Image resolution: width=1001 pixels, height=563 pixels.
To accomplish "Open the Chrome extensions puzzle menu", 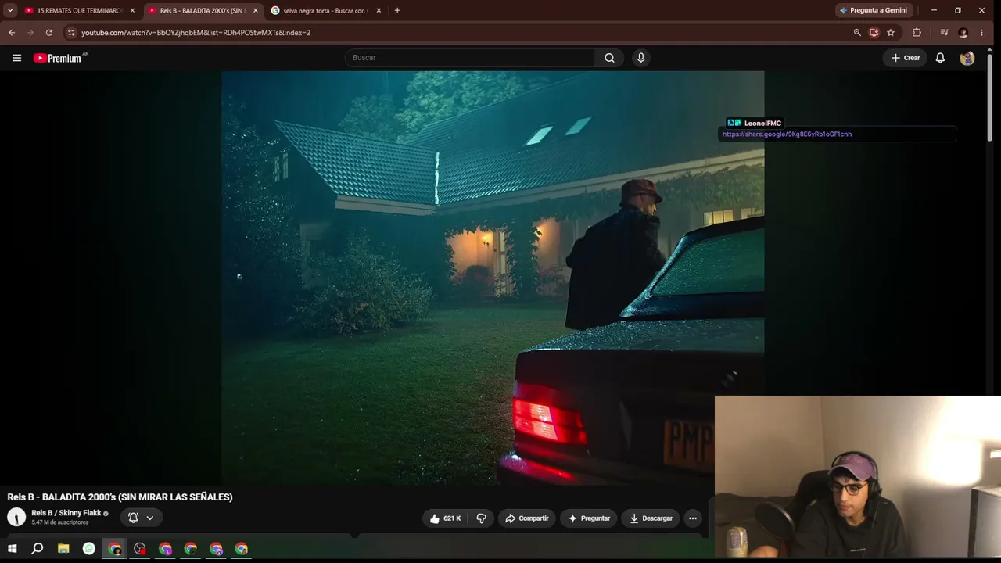I will coord(917,33).
